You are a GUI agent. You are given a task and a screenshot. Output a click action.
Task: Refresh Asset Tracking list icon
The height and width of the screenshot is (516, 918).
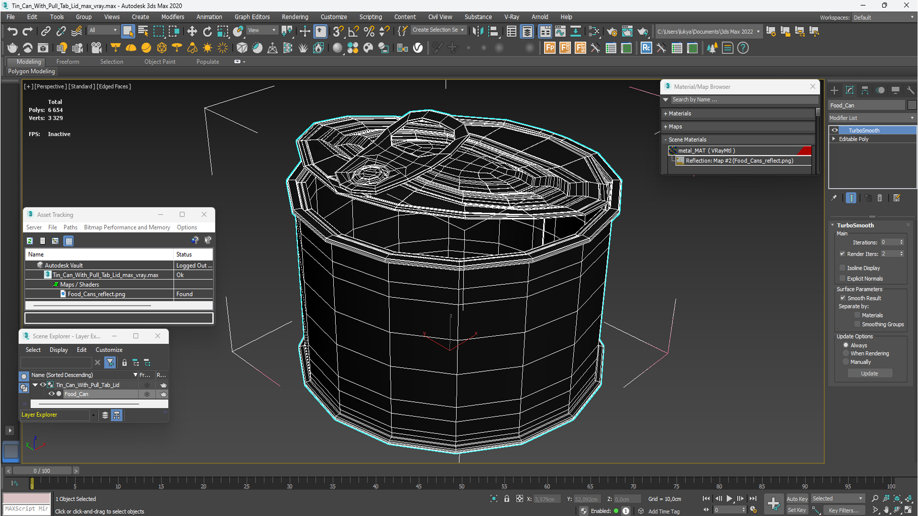tap(30, 241)
